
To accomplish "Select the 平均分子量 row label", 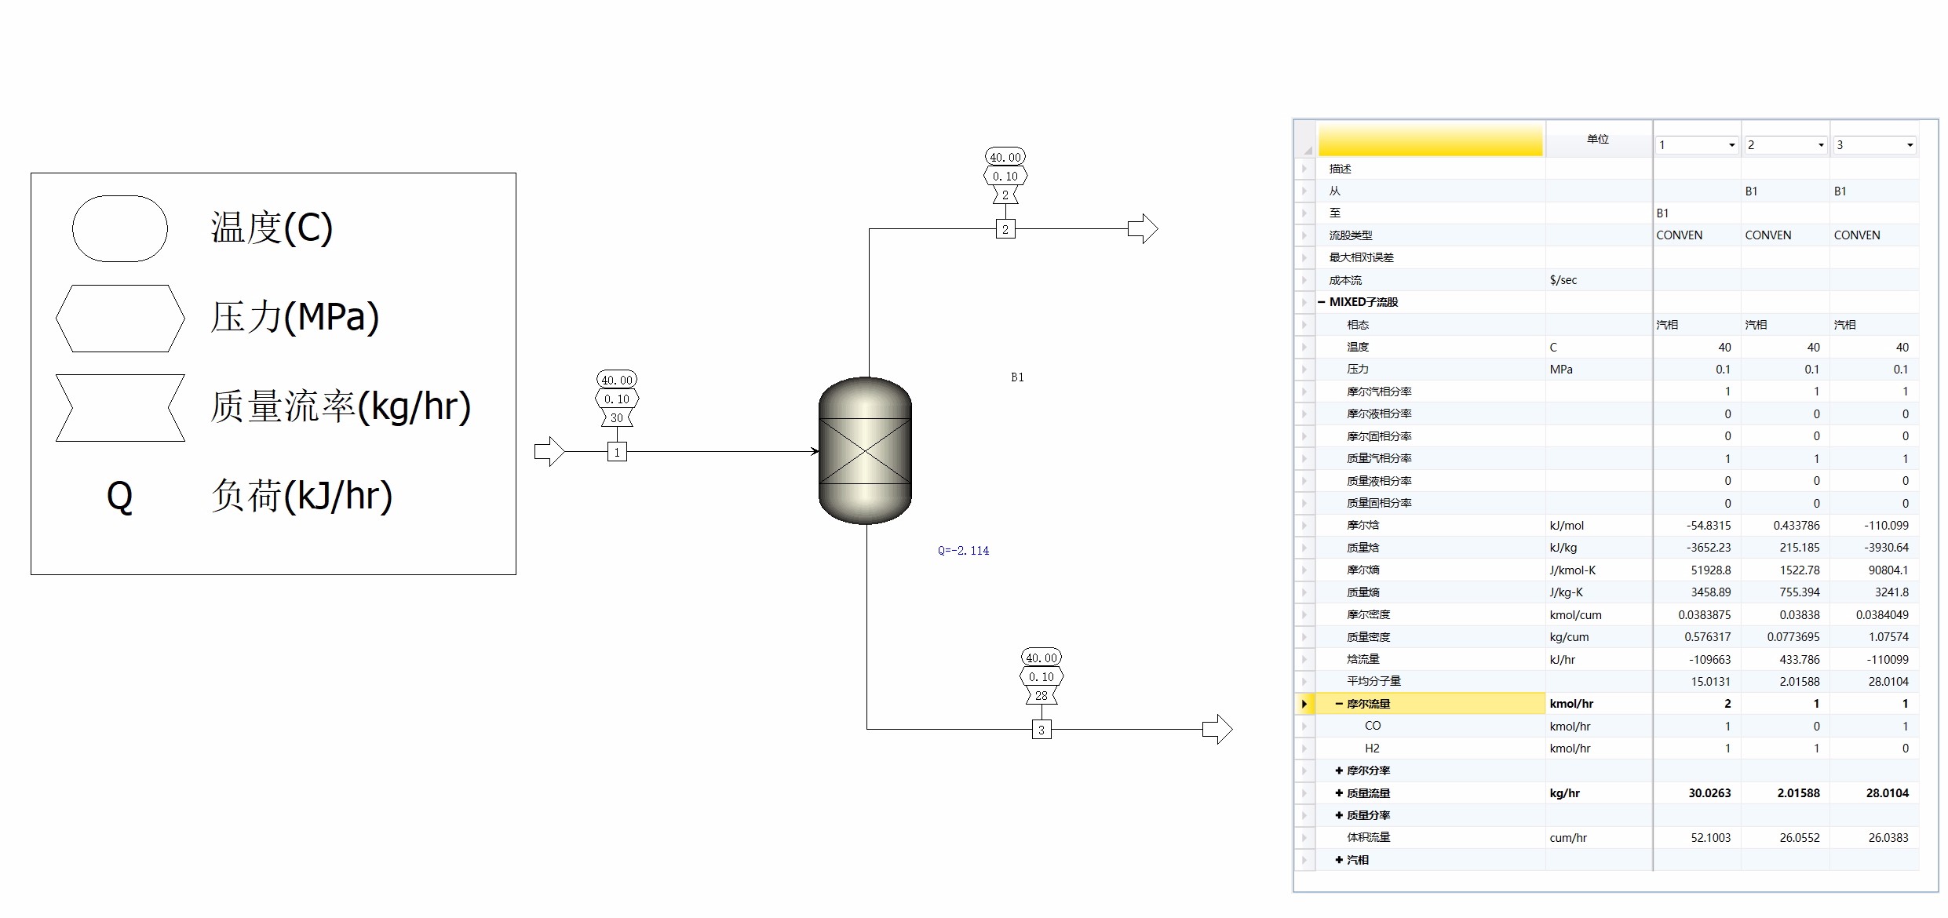I will 1373,681.
